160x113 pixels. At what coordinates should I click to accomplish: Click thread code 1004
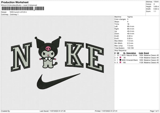[141, 55]
